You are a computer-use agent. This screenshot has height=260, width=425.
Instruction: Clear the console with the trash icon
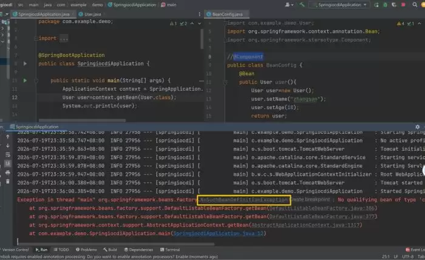click(x=7, y=181)
